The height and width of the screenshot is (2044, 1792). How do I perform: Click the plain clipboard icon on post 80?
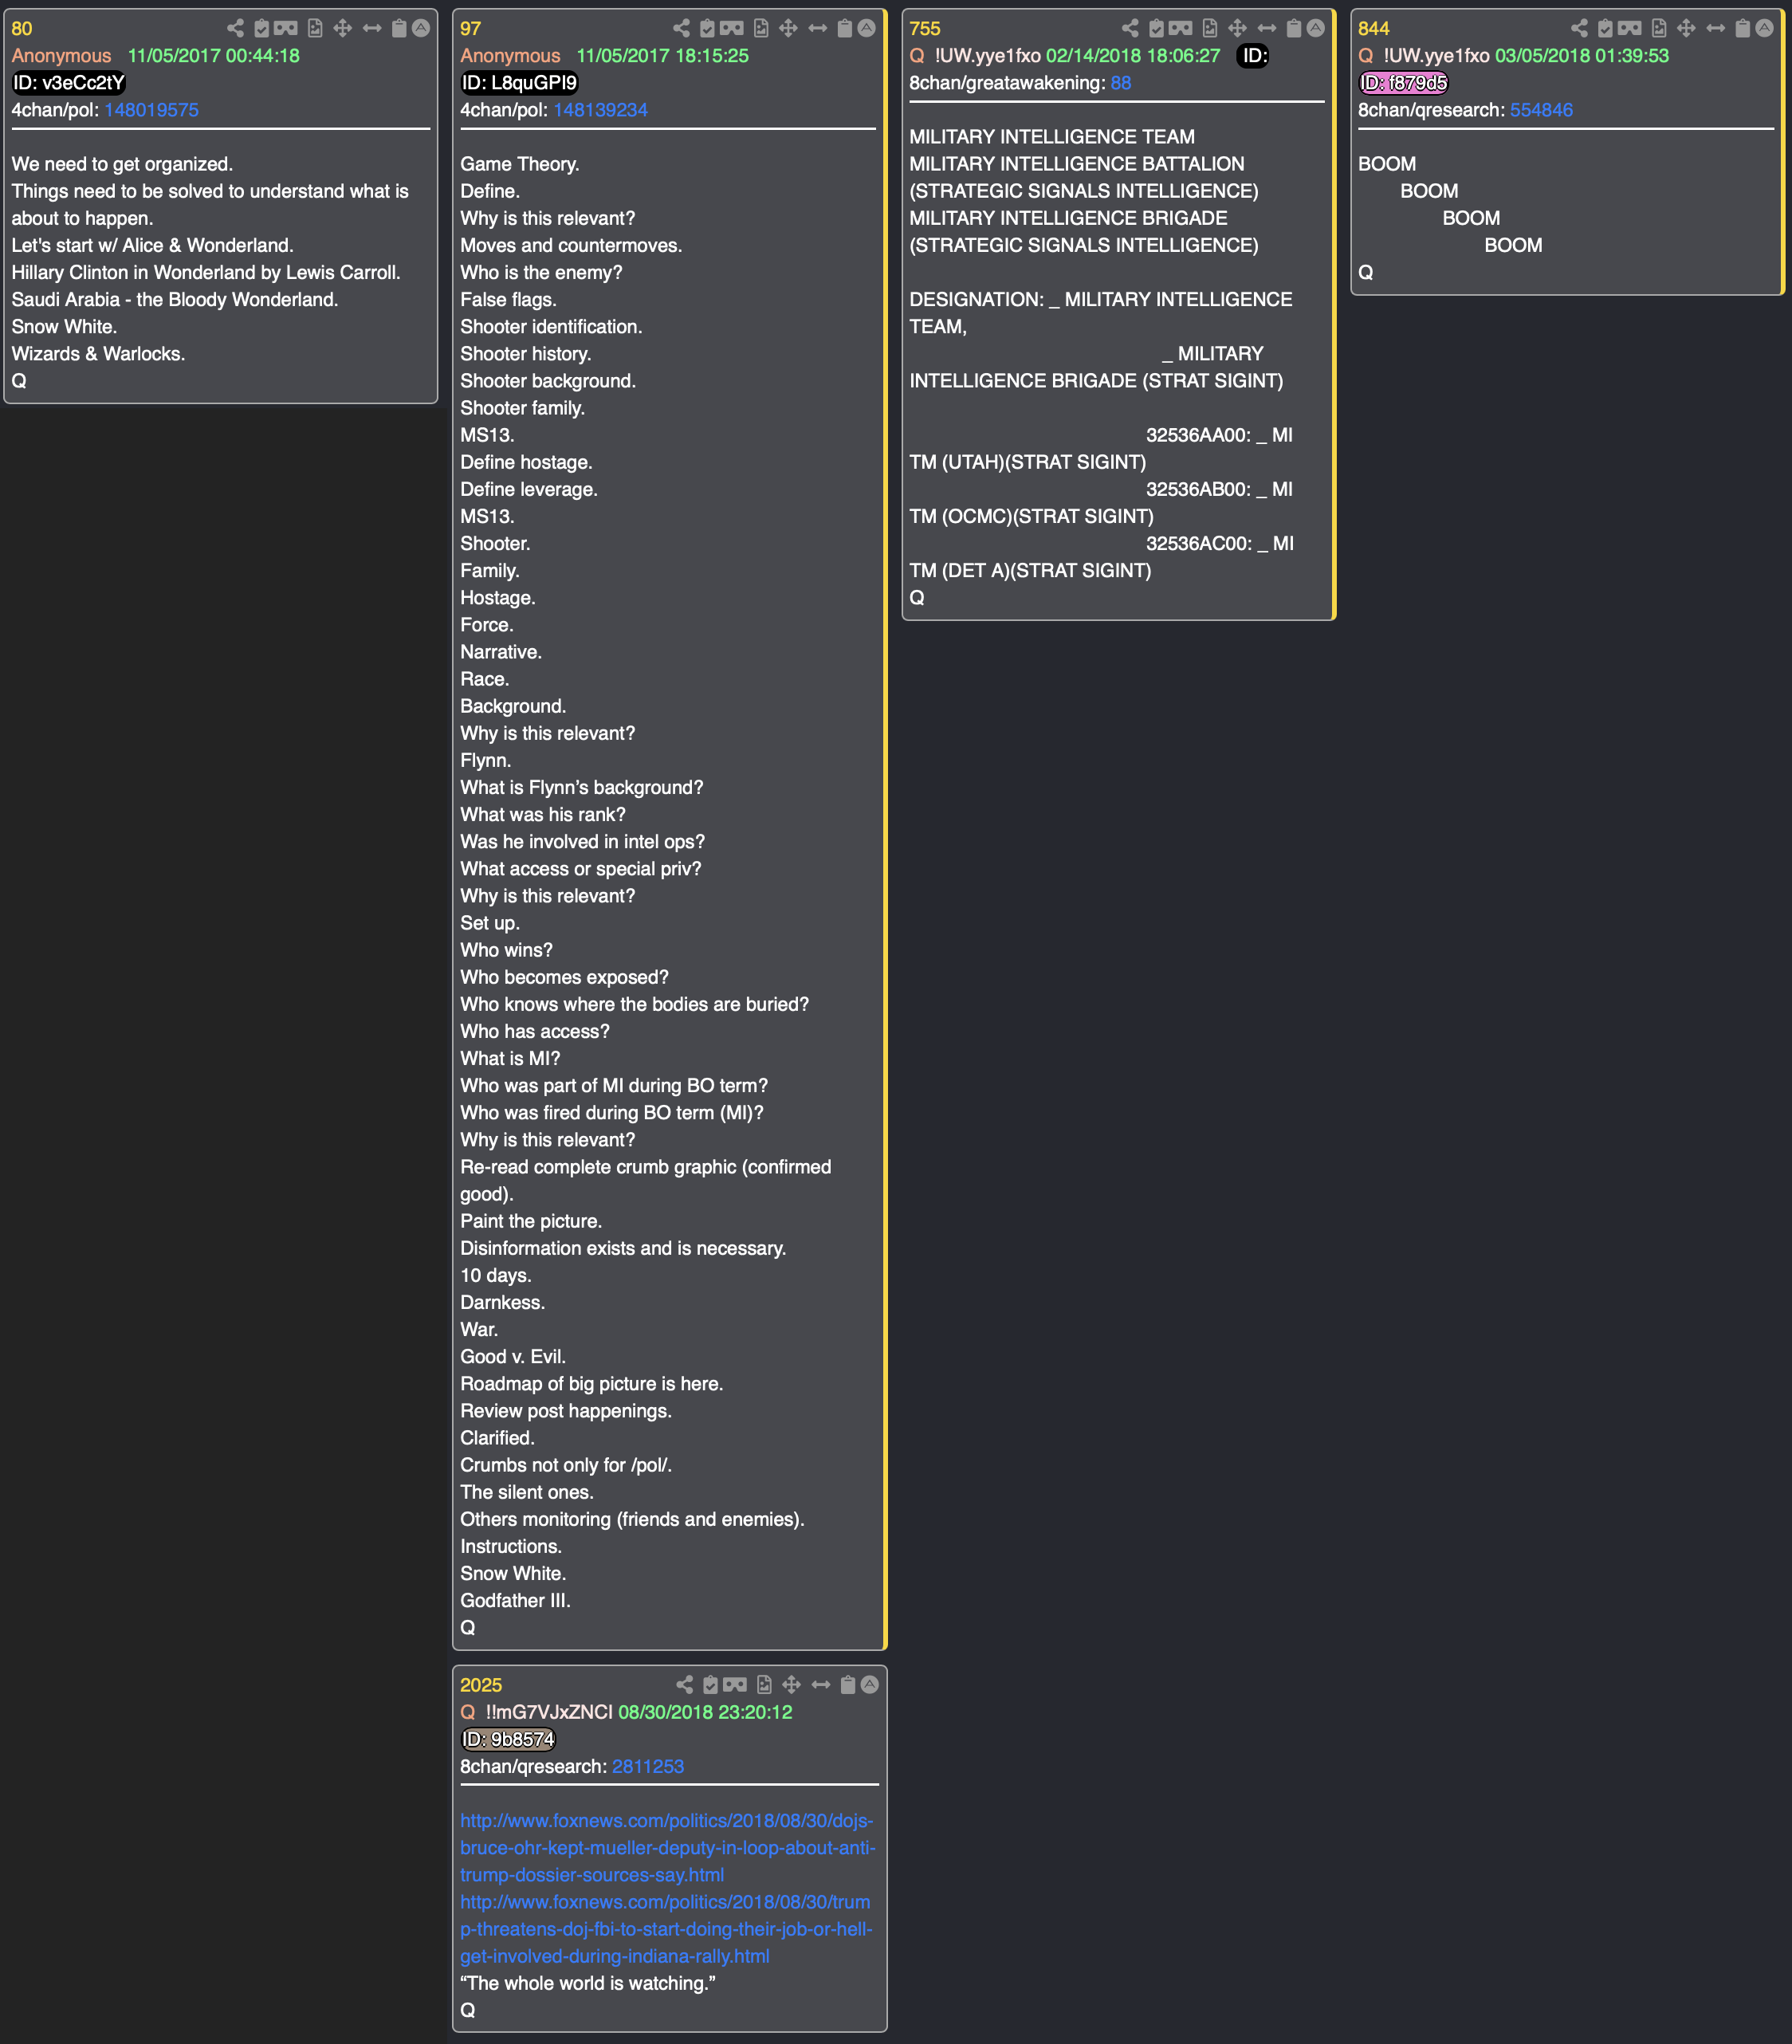[399, 28]
